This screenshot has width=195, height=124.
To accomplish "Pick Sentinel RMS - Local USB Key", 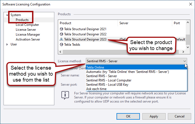I will point(136,85).
